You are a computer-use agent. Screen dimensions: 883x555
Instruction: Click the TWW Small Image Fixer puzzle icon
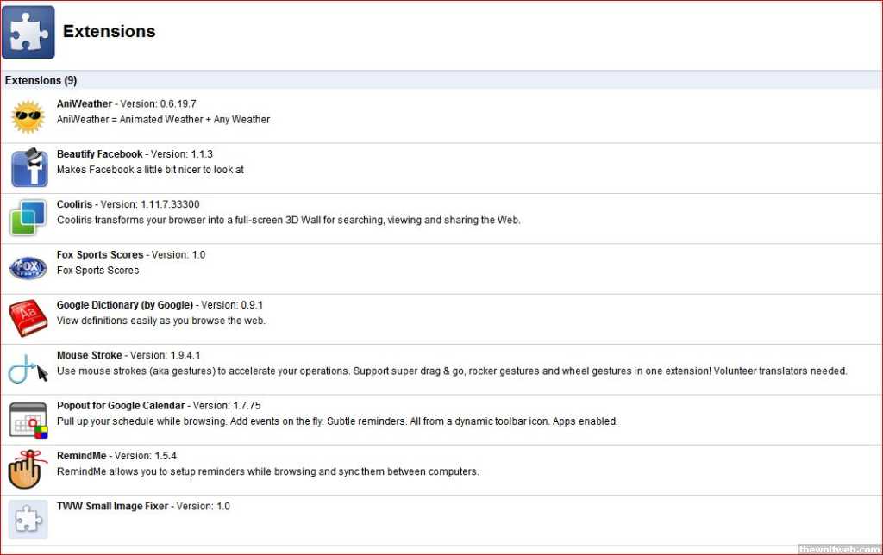coord(28,520)
